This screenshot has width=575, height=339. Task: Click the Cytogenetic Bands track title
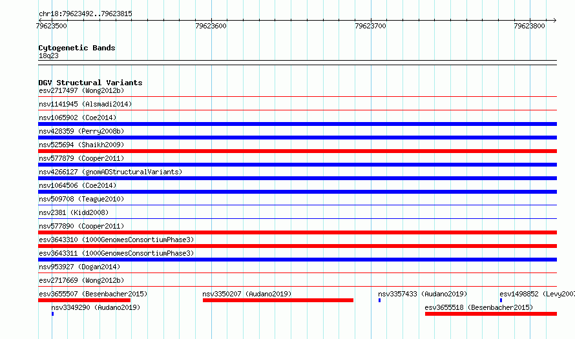77,48
